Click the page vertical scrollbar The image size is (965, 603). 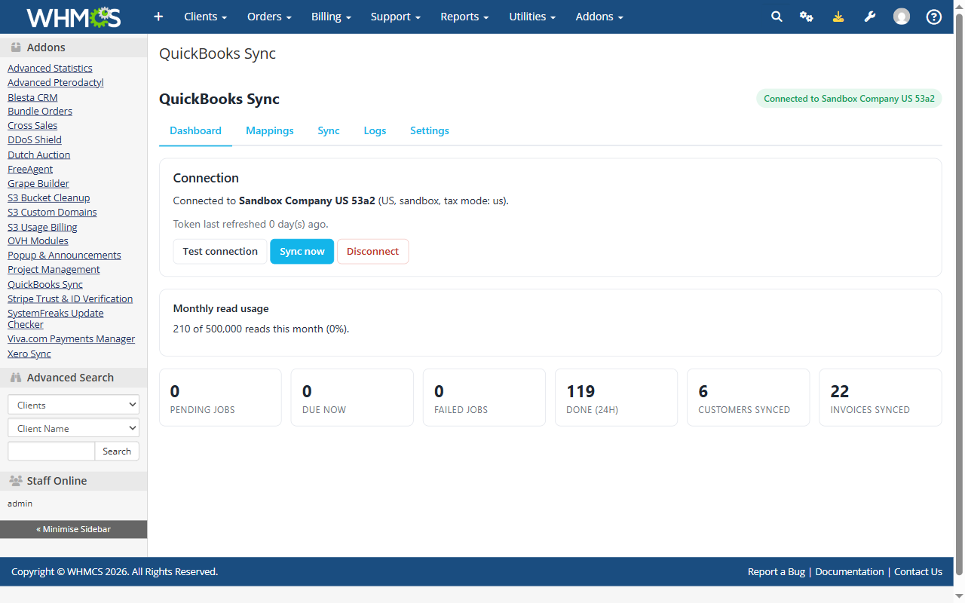pyautogui.click(x=959, y=294)
